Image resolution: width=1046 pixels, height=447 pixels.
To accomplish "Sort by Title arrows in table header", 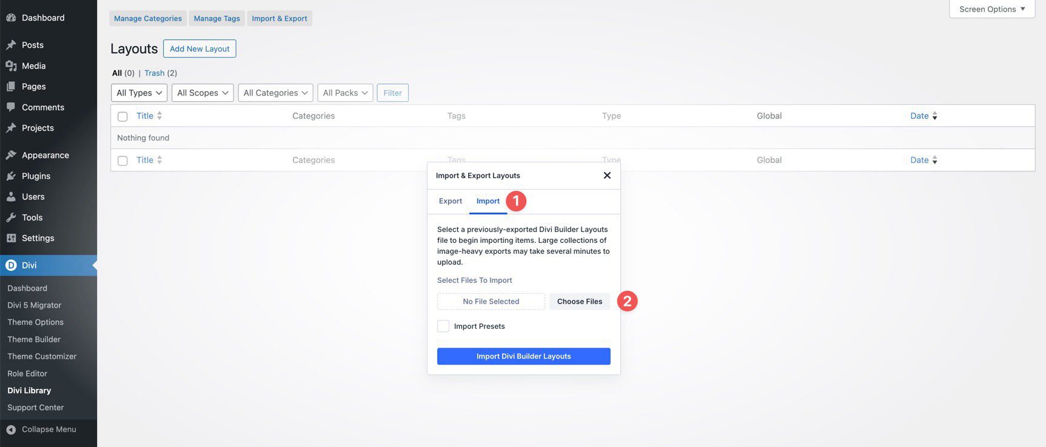I will pos(159,116).
